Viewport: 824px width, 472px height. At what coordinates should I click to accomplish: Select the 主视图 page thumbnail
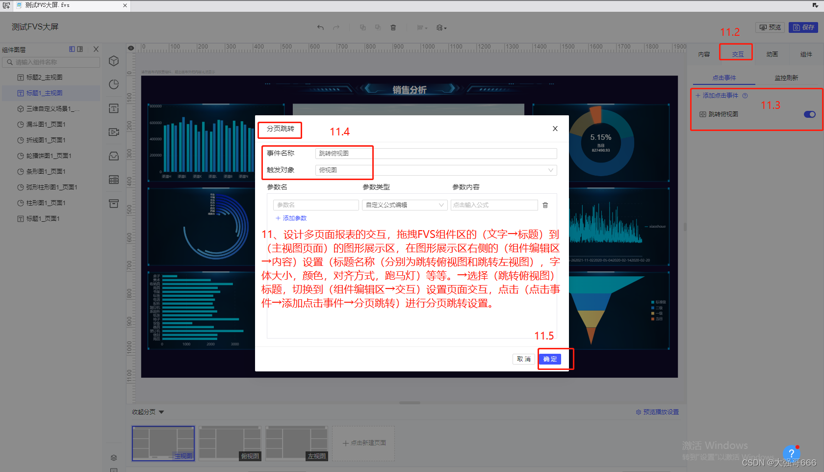pyautogui.click(x=163, y=444)
